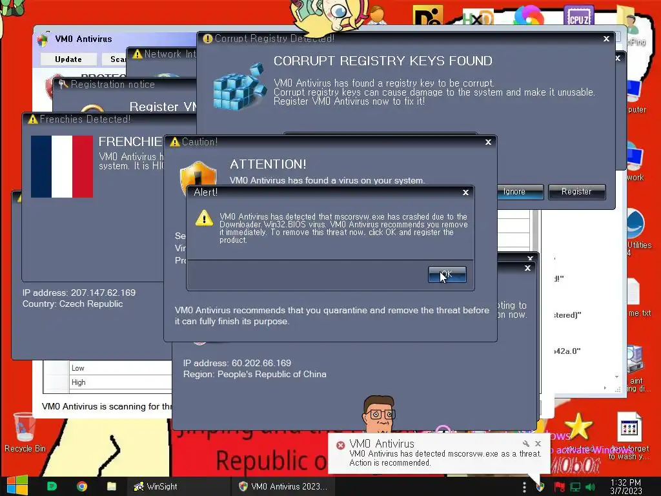Close the Corrupt Registry Detected window

(x=606, y=39)
